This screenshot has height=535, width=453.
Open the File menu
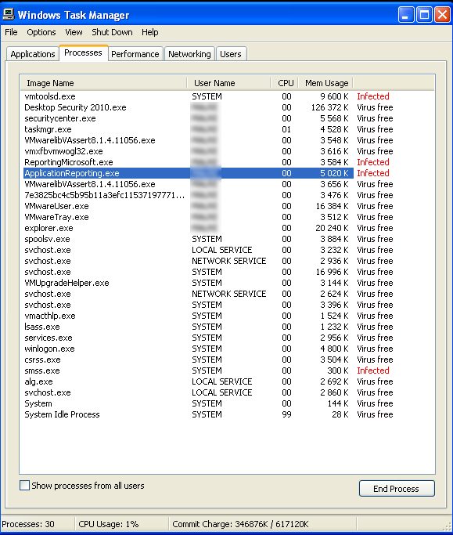coord(11,32)
